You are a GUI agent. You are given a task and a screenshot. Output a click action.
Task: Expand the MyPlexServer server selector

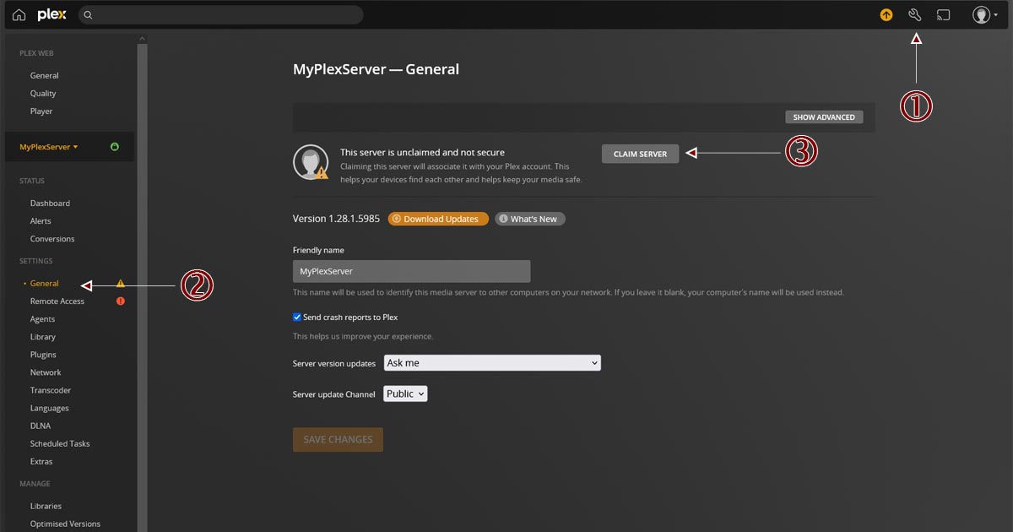[x=49, y=147]
